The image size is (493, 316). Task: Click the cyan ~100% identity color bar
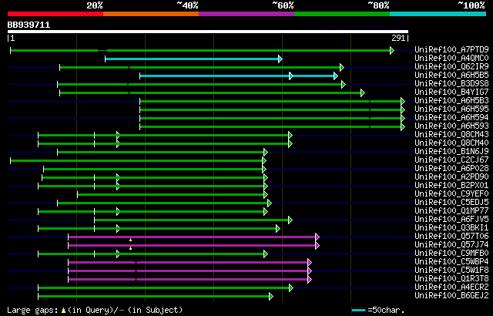pos(438,14)
